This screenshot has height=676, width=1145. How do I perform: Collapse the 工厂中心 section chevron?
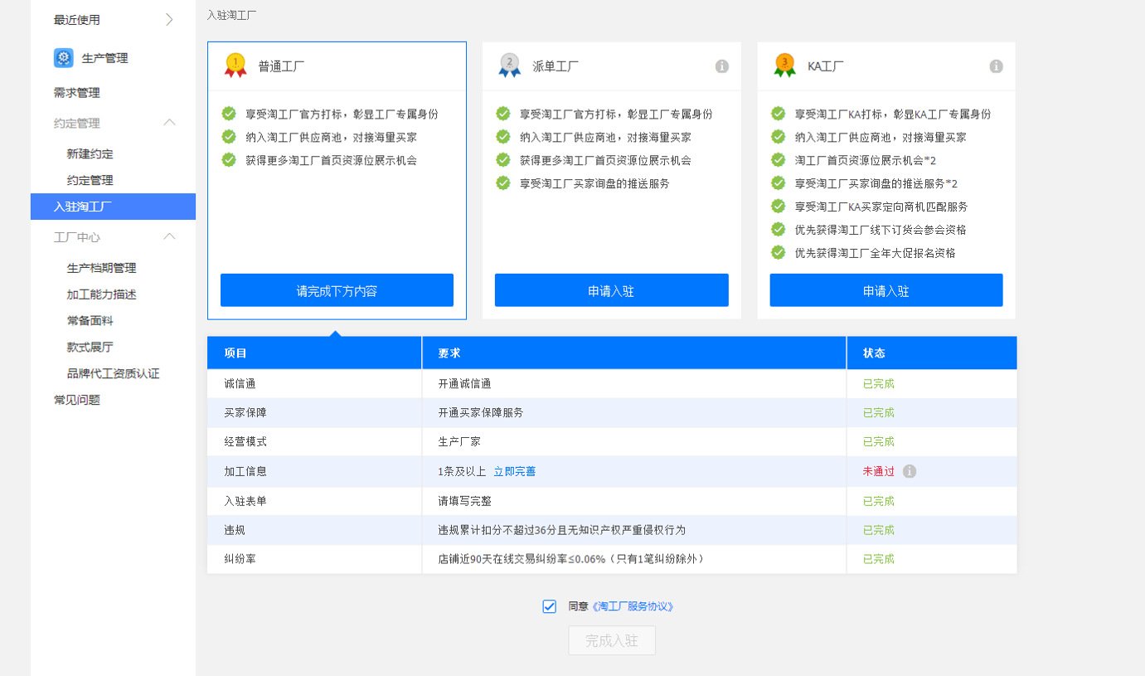coord(169,236)
